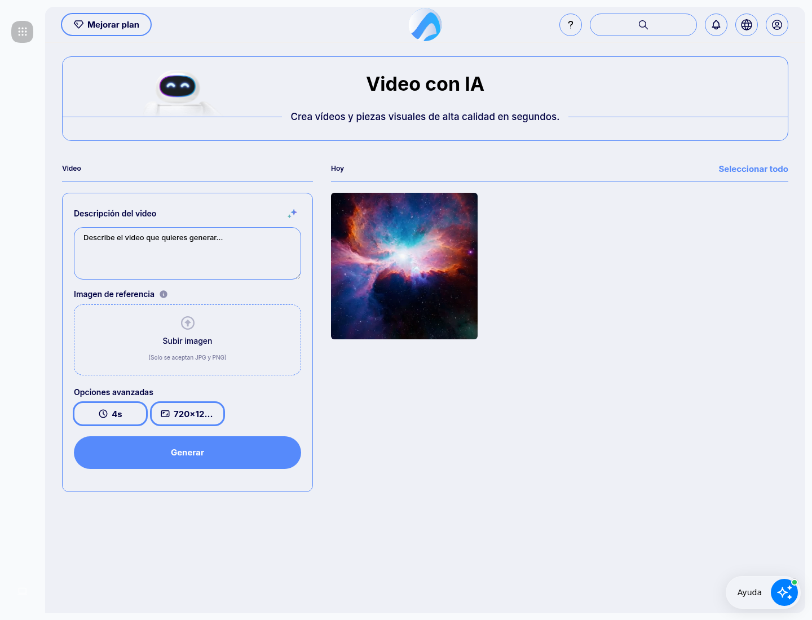Open the Ayuda chat sparkle button
The height and width of the screenshot is (620, 812).
click(x=784, y=592)
